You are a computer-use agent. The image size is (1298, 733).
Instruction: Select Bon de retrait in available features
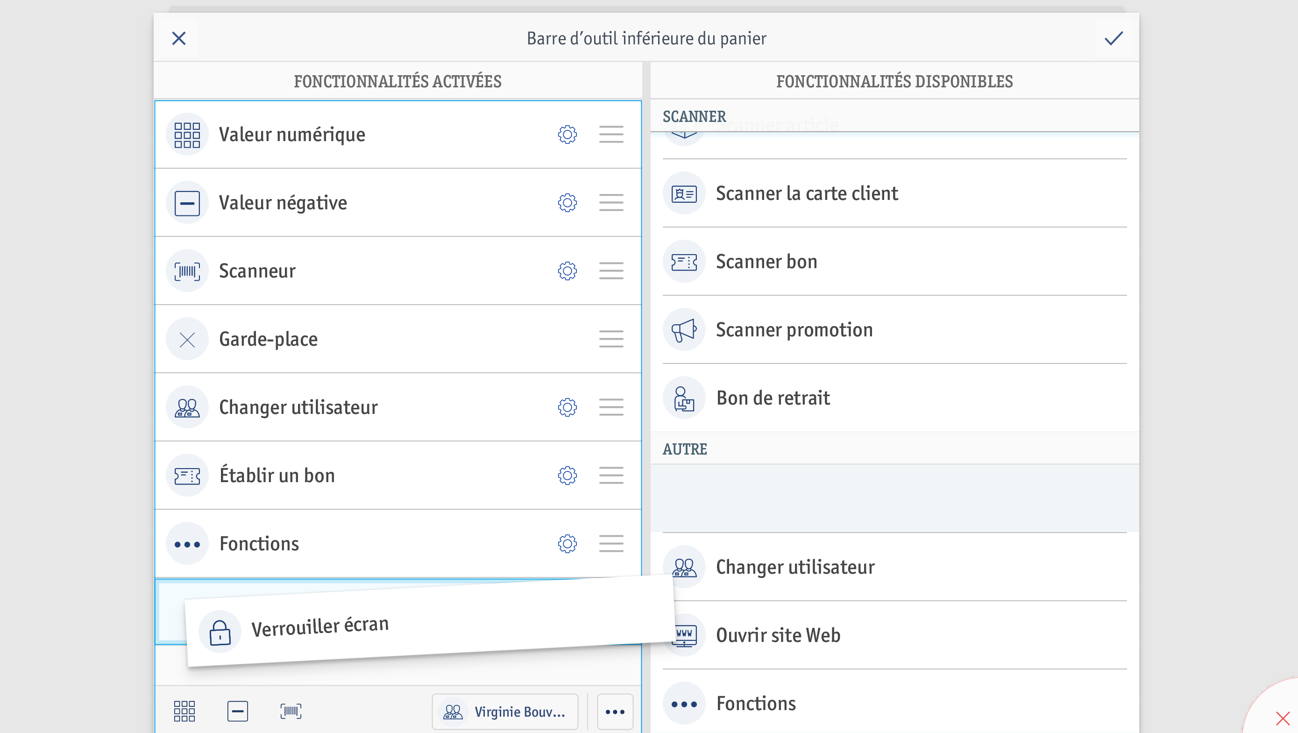pos(894,398)
